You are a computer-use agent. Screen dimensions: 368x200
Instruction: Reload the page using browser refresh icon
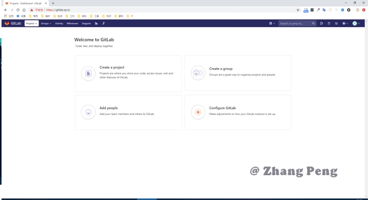pyautogui.click(x=18, y=10)
